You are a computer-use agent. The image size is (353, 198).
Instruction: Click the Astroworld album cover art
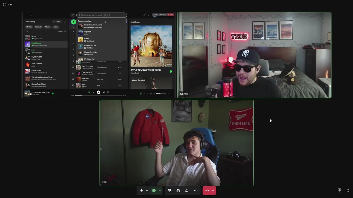tap(151, 46)
